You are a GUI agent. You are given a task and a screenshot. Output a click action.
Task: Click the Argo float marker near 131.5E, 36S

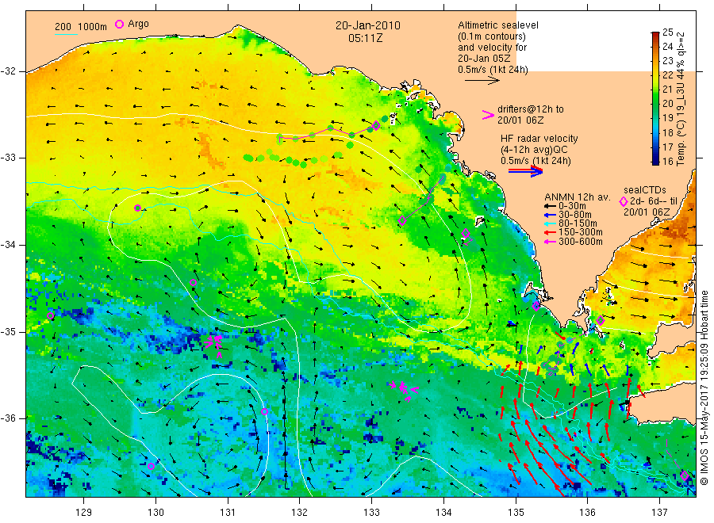pyautogui.click(x=264, y=411)
